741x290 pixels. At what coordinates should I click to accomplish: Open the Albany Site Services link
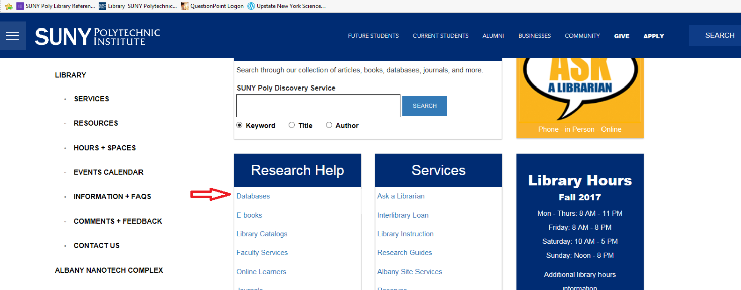point(410,272)
